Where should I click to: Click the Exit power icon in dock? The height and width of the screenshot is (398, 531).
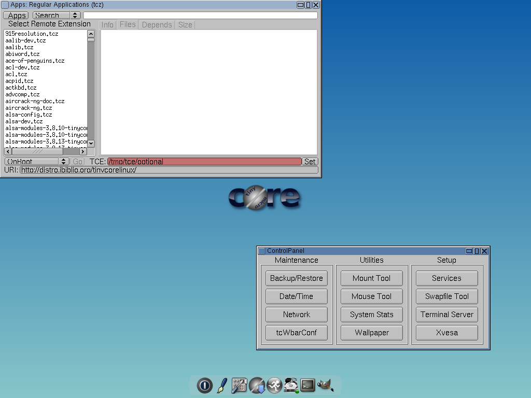click(x=204, y=385)
